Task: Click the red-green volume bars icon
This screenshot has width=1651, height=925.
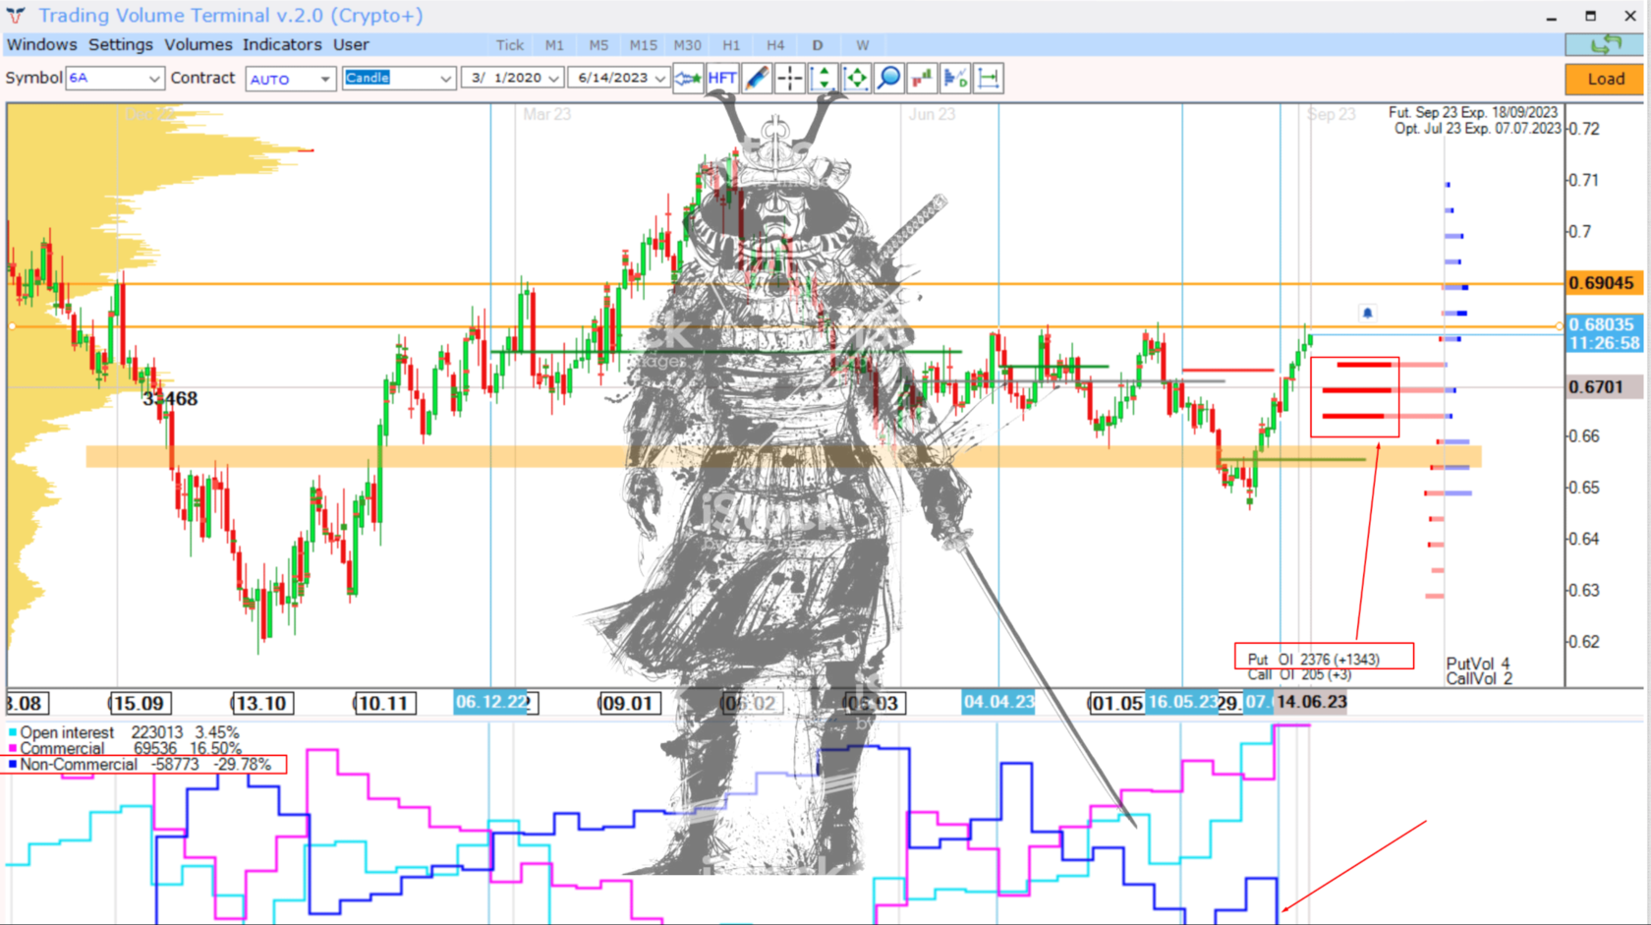Action: 923,79
